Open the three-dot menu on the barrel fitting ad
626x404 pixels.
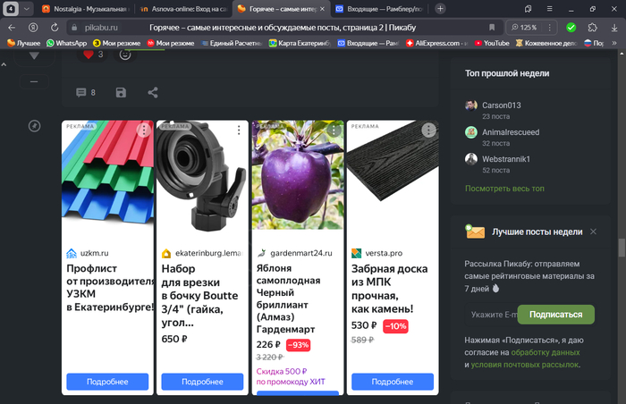[239, 130]
